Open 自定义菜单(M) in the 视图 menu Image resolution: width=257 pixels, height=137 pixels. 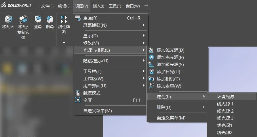point(98,111)
